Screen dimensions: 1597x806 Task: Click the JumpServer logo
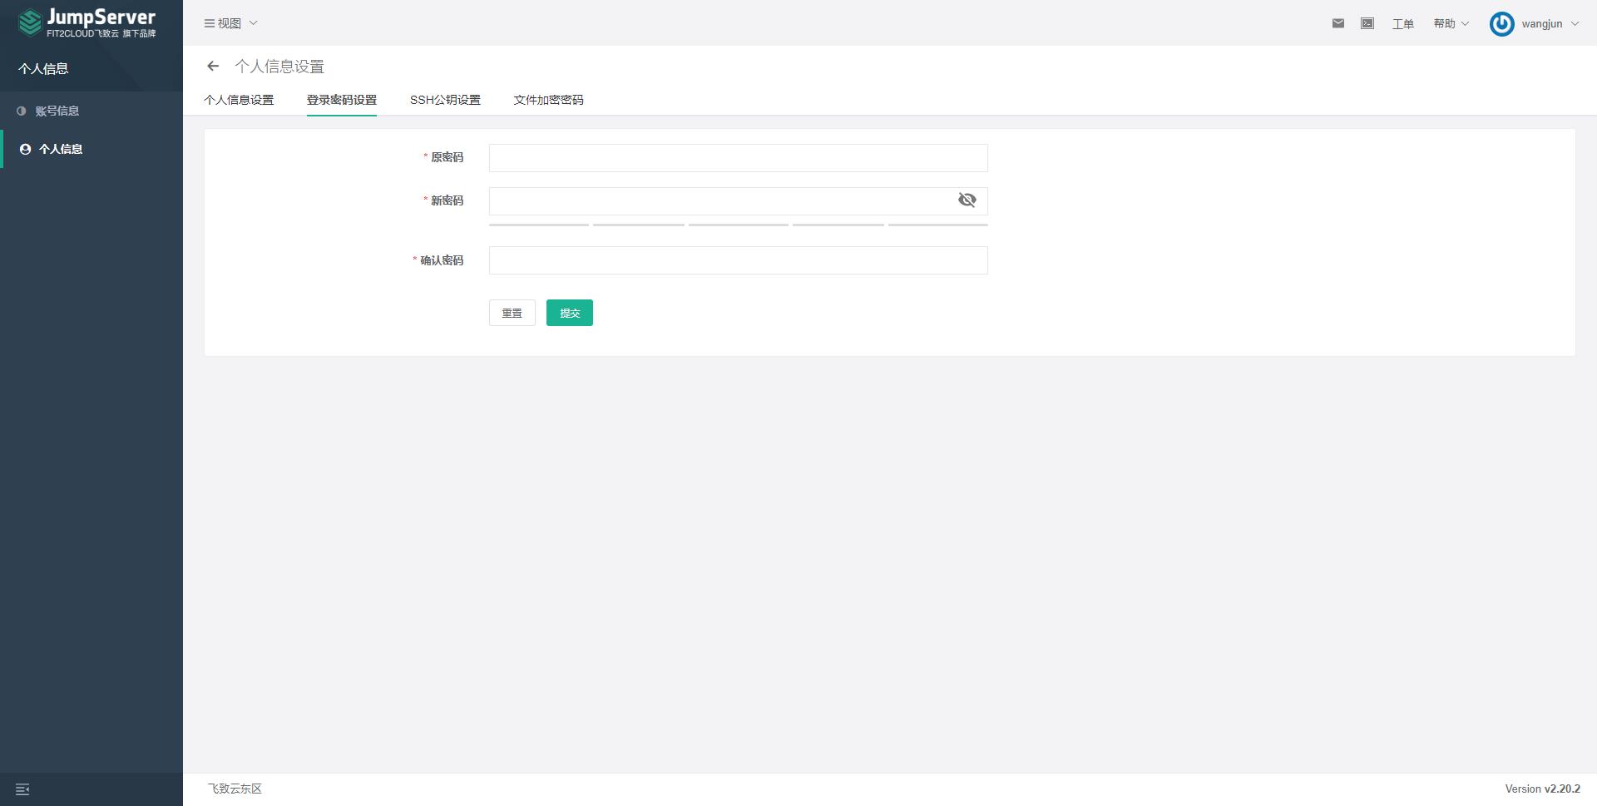[87, 22]
